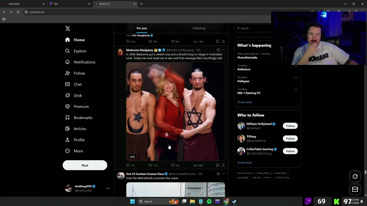Share the Eric Daugherty post
Image resolution: width=367 pixels, height=206 pixels.
223,41
